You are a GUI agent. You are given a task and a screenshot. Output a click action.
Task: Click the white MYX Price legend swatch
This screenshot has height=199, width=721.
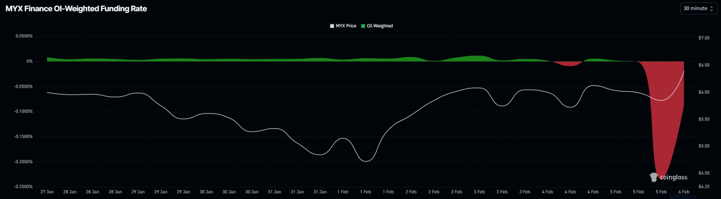[332, 26]
